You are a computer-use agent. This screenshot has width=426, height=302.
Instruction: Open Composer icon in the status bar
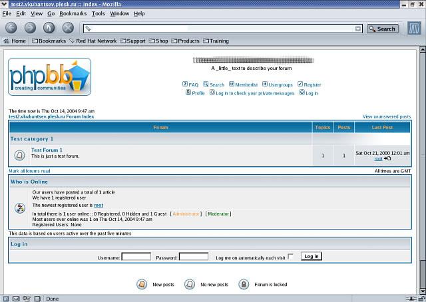27,299
